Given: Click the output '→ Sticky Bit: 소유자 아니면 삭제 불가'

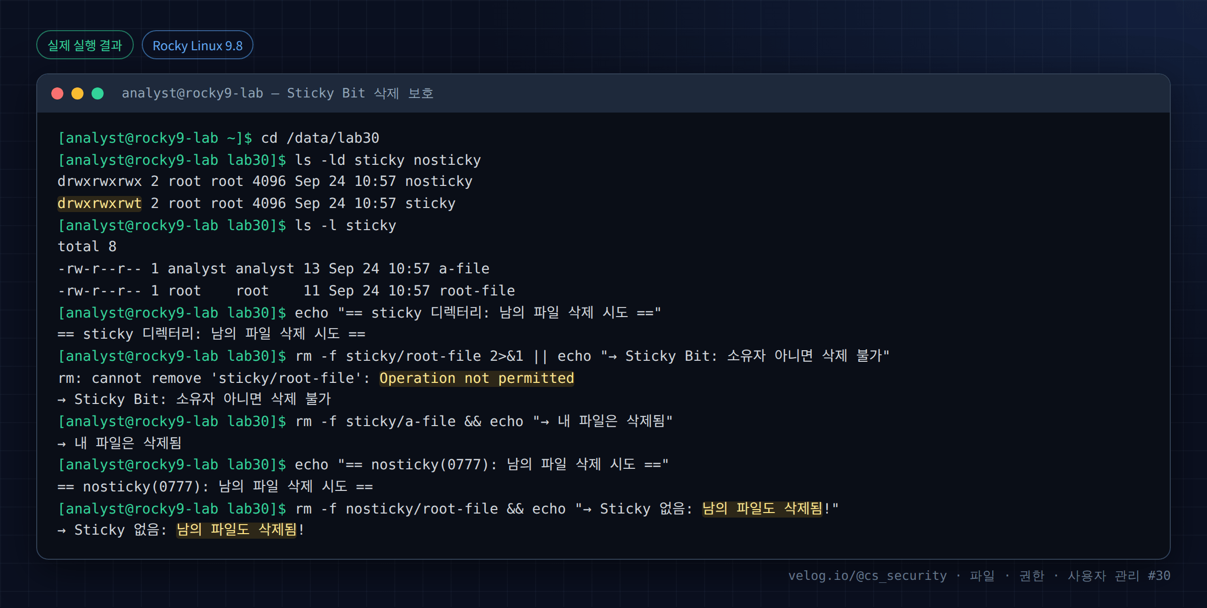Looking at the screenshot, I should (194, 399).
